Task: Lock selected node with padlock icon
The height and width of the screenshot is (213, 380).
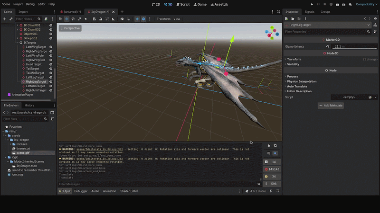Action: [x=101, y=19]
